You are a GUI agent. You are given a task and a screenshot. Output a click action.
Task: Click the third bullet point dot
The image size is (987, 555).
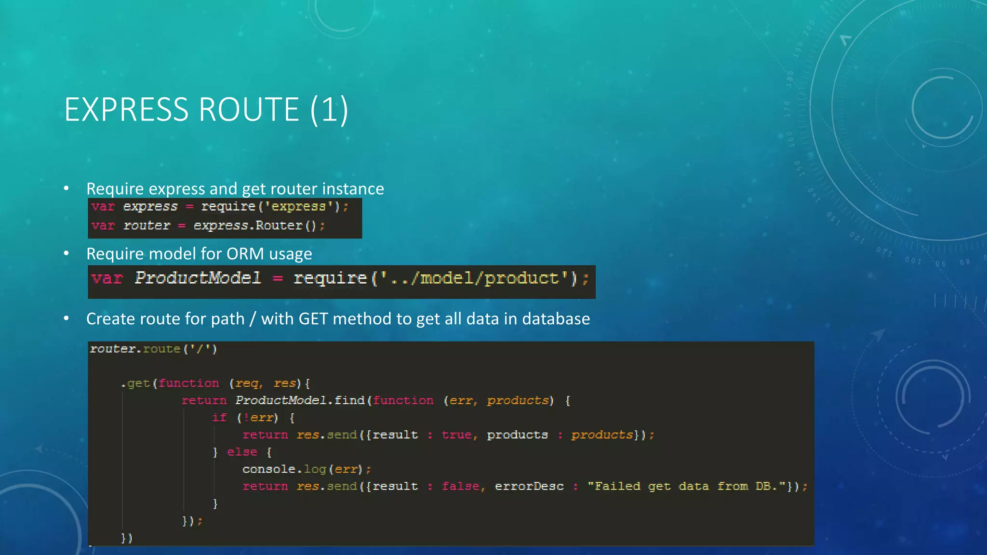coord(67,318)
